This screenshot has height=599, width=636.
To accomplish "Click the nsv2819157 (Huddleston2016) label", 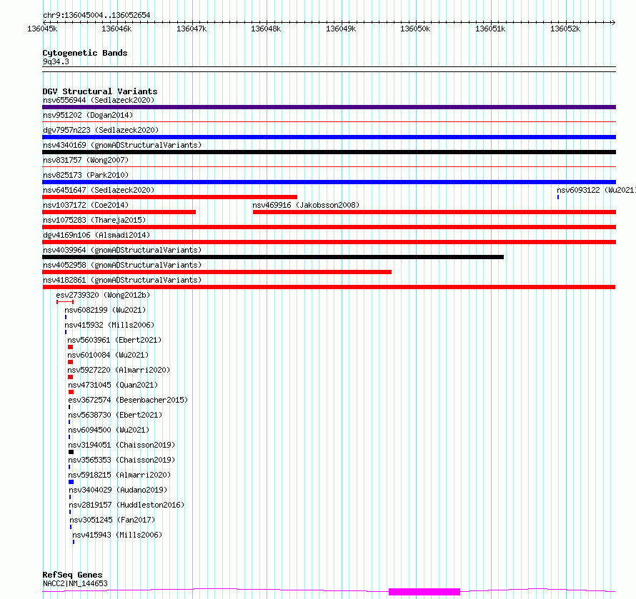I will click(126, 505).
